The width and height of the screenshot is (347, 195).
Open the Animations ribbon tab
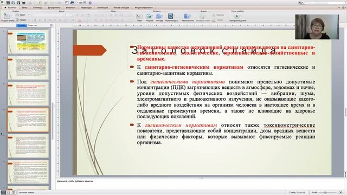click(x=102, y=8)
